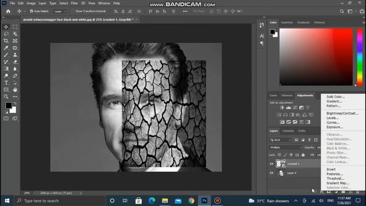Switch to the Channels tab
The image size is (366, 206).
pyautogui.click(x=288, y=131)
